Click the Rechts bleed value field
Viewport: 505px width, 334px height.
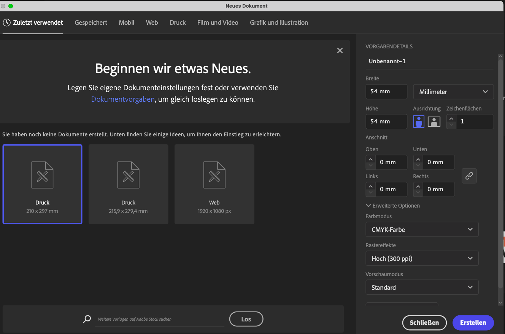[438, 189]
